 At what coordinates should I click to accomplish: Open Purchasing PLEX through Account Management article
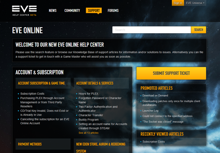[42, 102]
